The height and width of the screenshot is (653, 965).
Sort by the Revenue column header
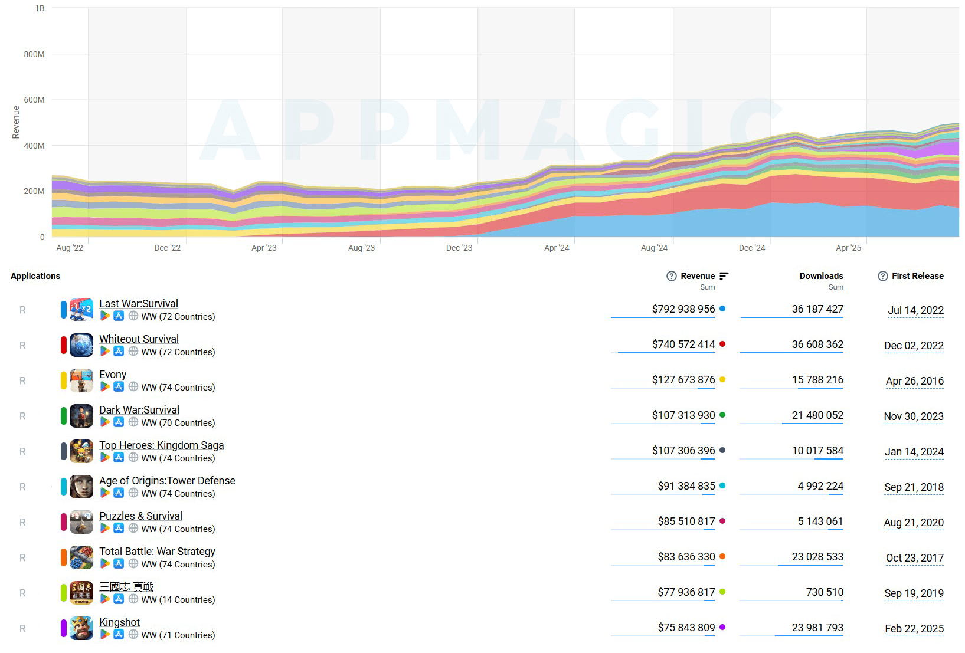[x=697, y=276]
